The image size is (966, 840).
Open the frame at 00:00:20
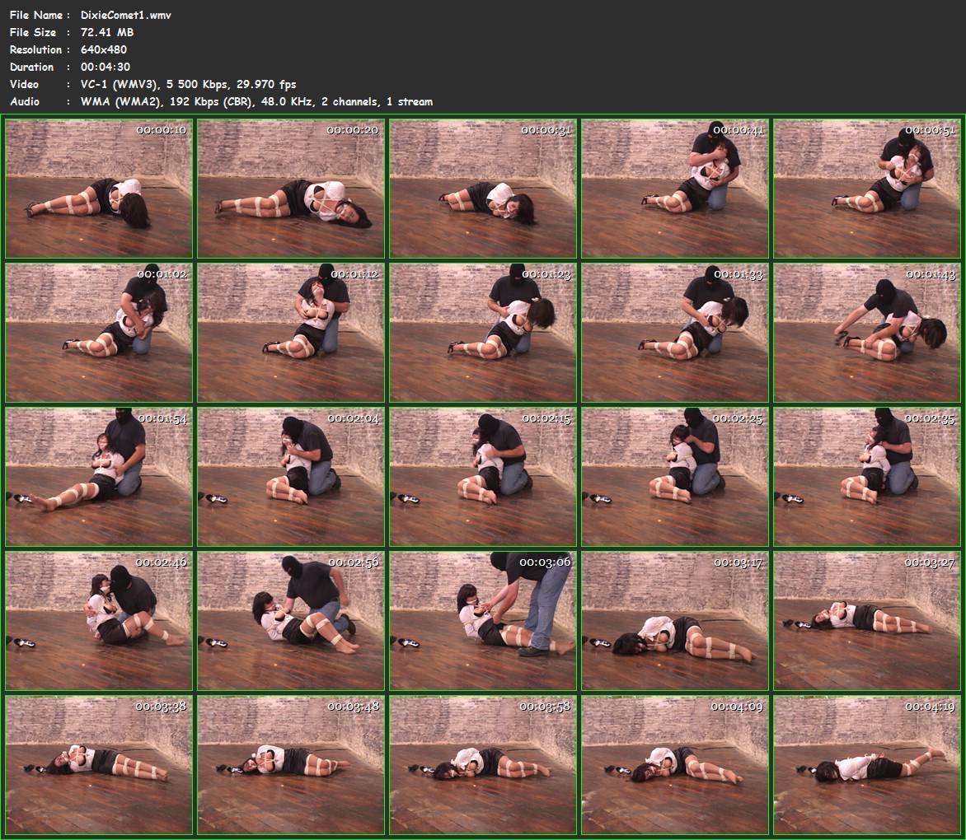pos(291,189)
